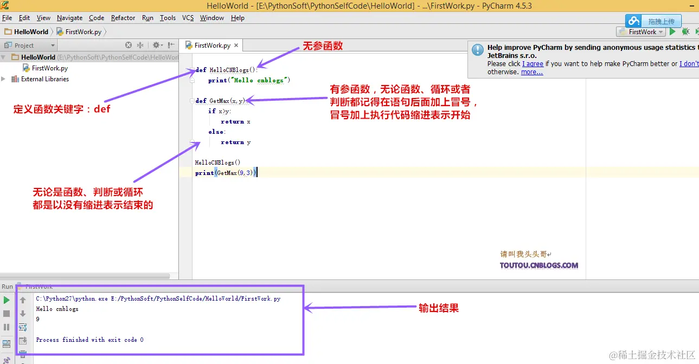699x364 pixels.
Task: Select the Debug bug icon in the toolbar
Action: click(685, 31)
